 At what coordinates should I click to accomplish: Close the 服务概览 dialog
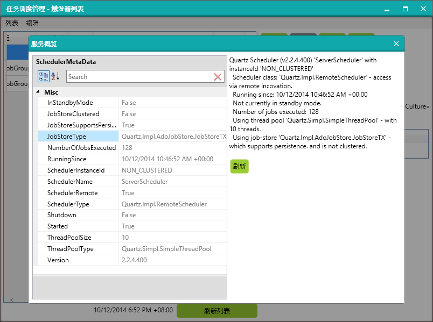tap(396, 44)
